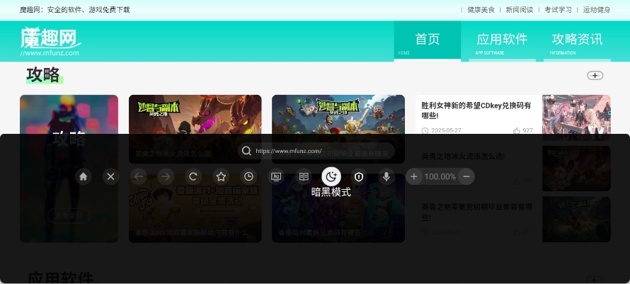The height and width of the screenshot is (284, 630).
Task: Open the 攻略资讯 tab
Action: pos(577,40)
